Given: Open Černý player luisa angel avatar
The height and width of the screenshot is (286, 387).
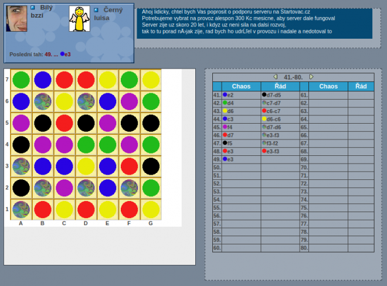Looking at the screenshot, I should click(79, 19).
